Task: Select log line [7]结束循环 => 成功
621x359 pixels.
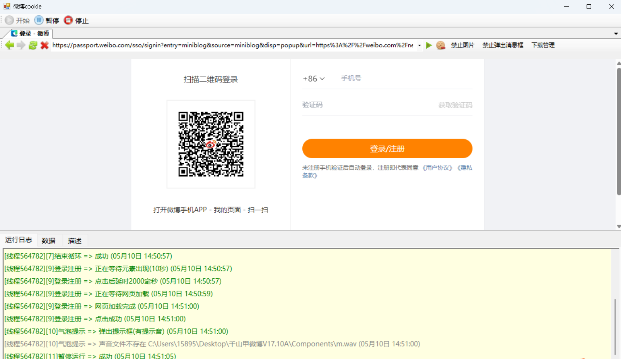Action: [x=88, y=256]
